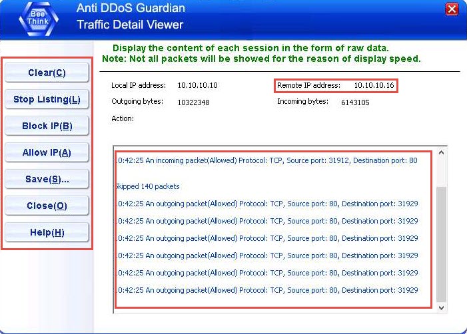Open help with the Help(H) button
This screenshot has width=467, height=334.
(47, 232)
